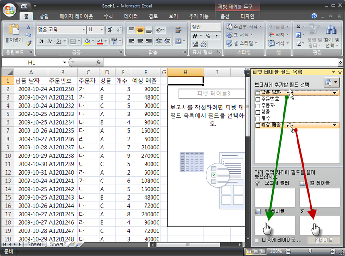
Task: Align text to middle of cell
Action: tap(140, 30)
